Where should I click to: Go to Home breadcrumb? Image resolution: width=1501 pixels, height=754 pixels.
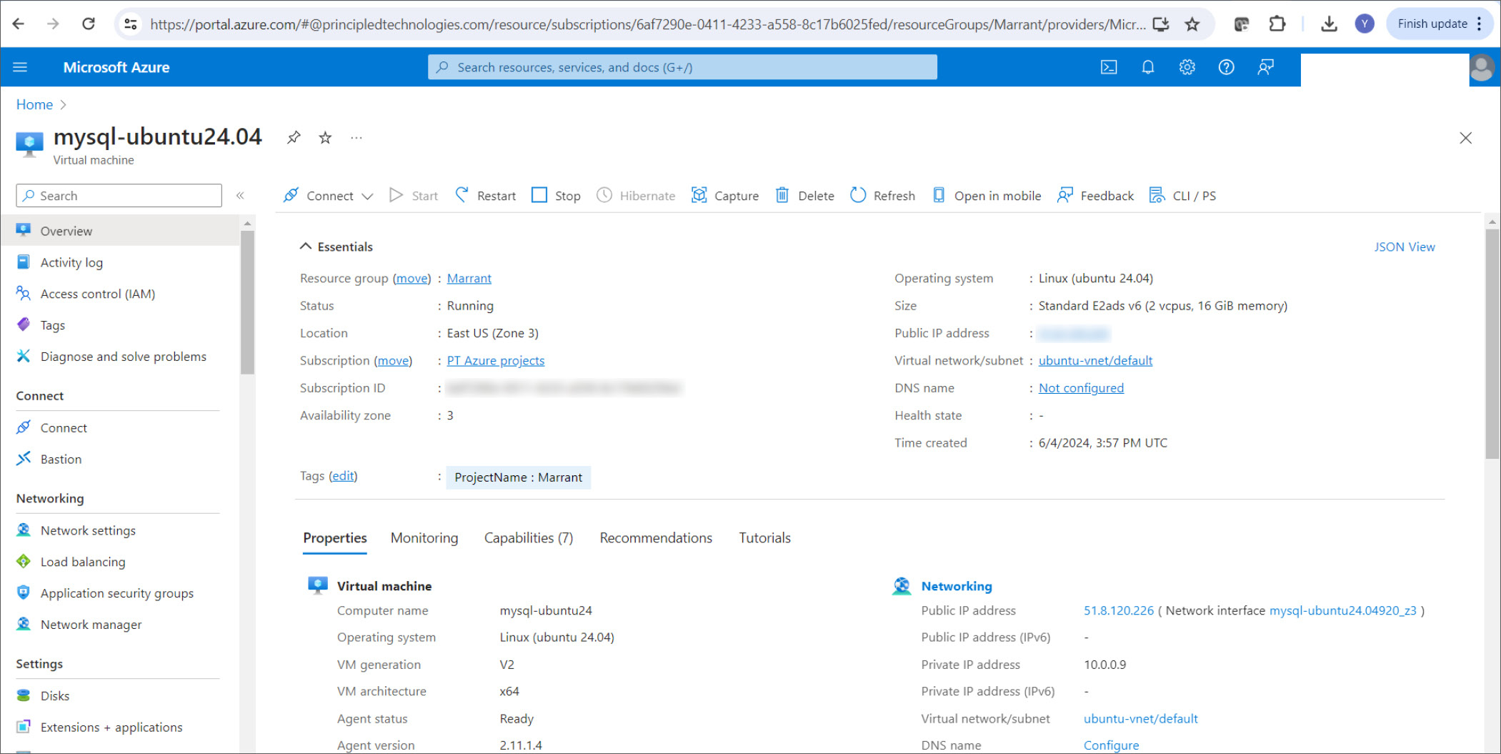tap(34, 104)
